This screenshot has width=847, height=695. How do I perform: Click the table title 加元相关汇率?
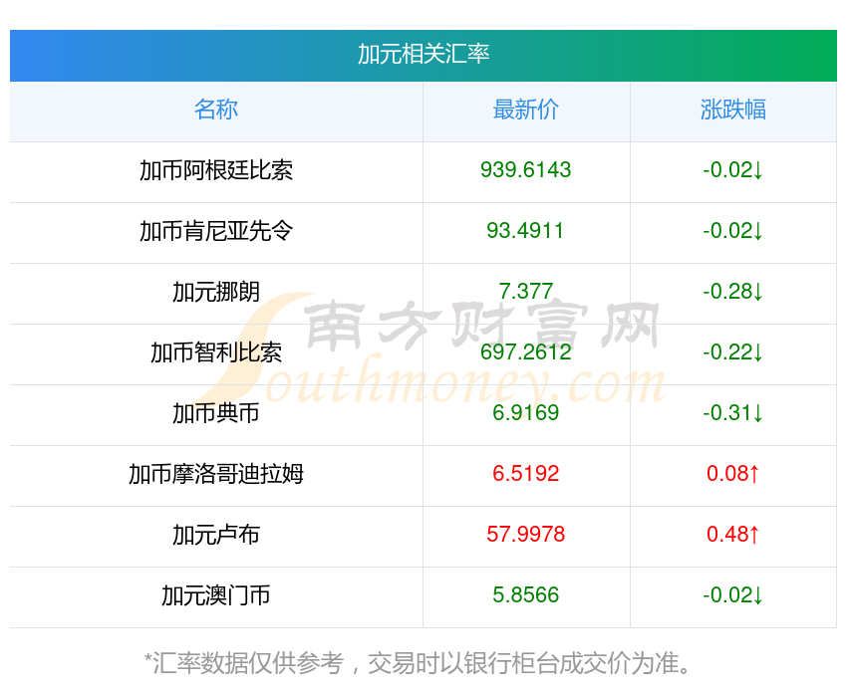pos(423,55)
